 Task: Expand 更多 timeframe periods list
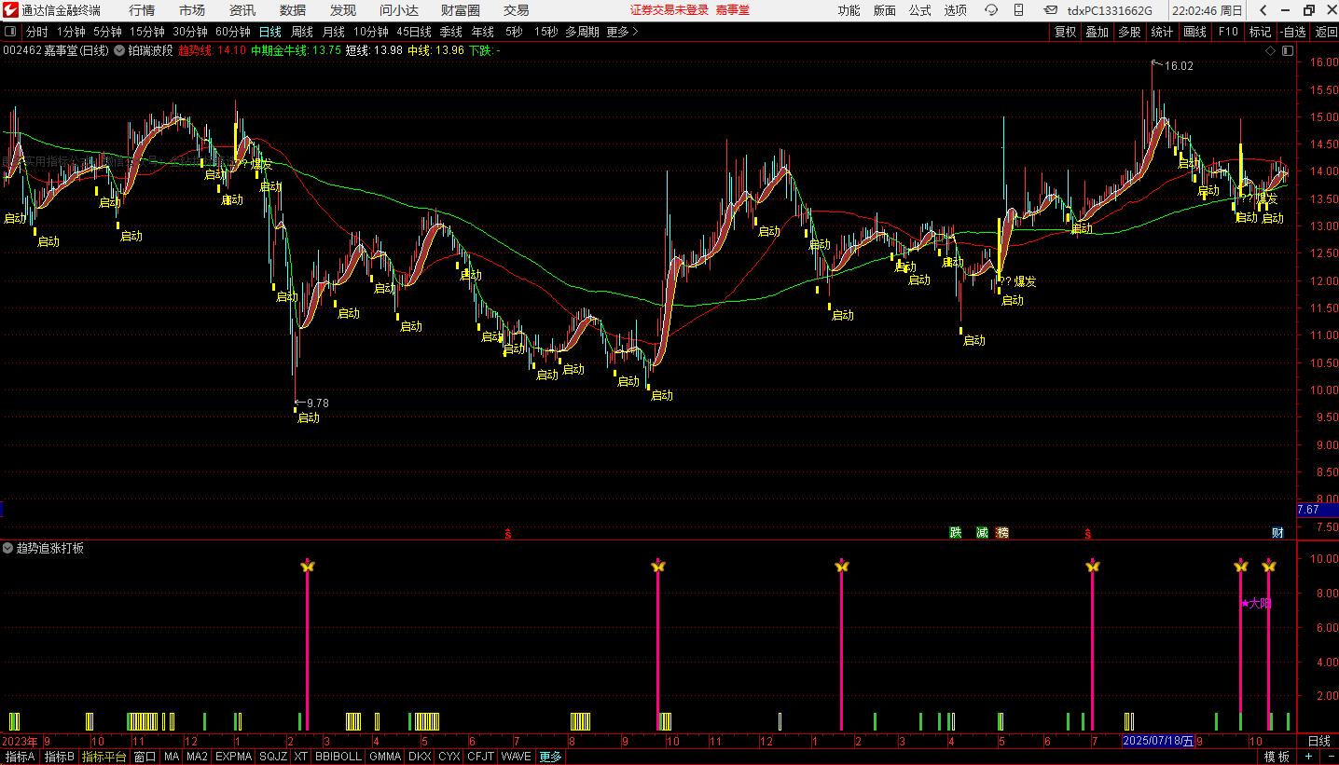622,32
